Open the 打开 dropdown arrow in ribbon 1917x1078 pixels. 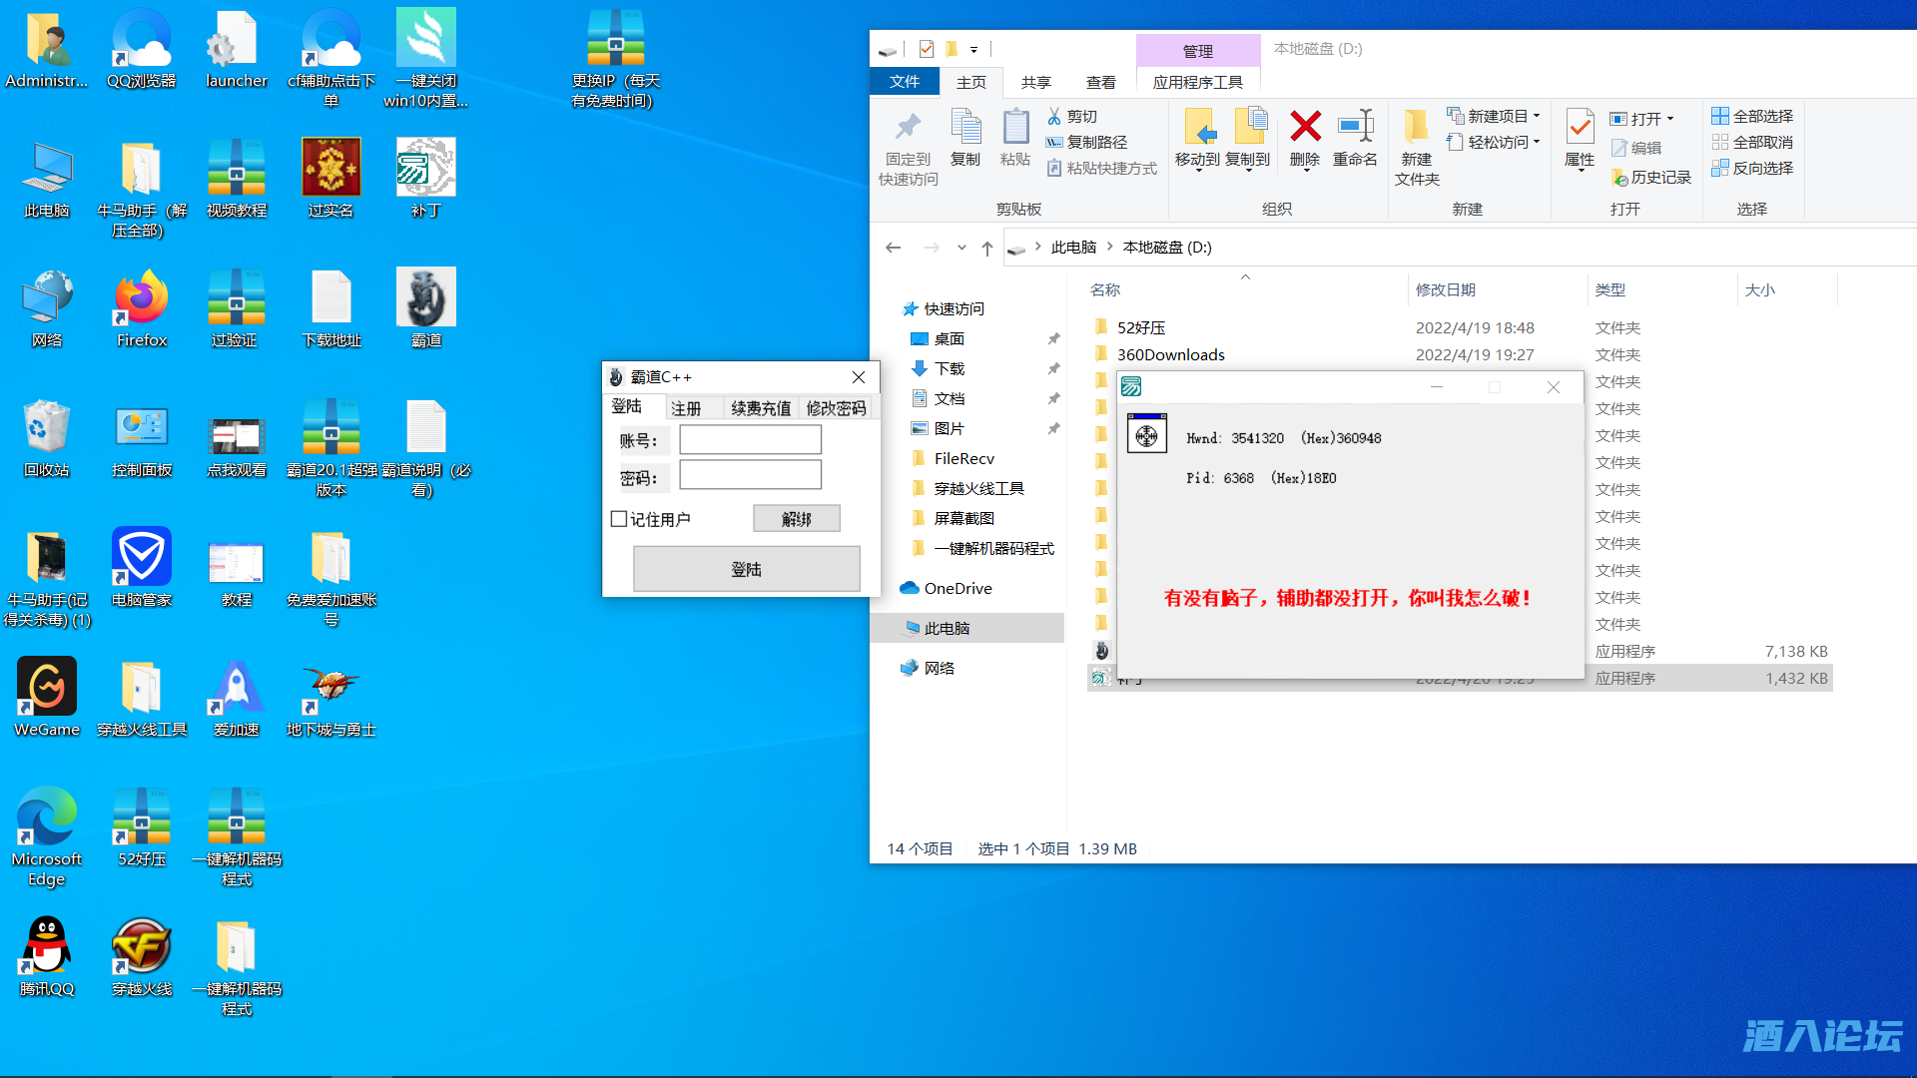tap(1670, 119)
